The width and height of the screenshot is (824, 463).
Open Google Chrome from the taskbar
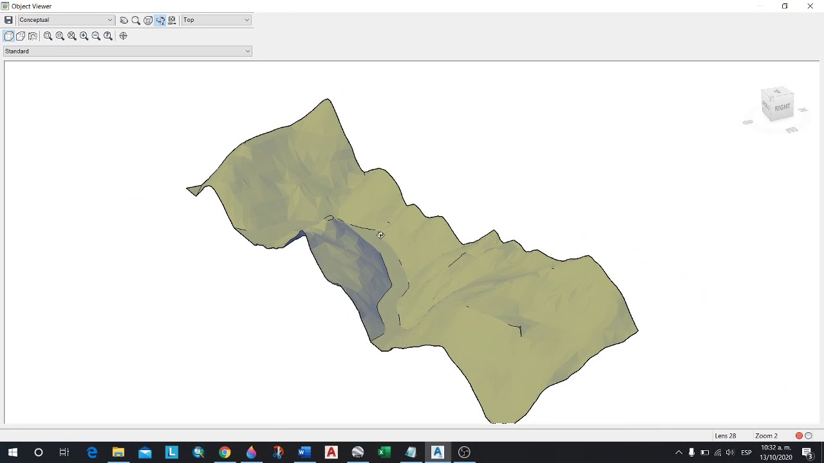(x=225, y=453)
